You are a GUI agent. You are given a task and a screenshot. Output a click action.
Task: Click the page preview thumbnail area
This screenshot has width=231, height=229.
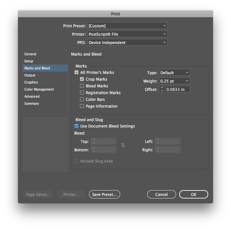(45, 145)
